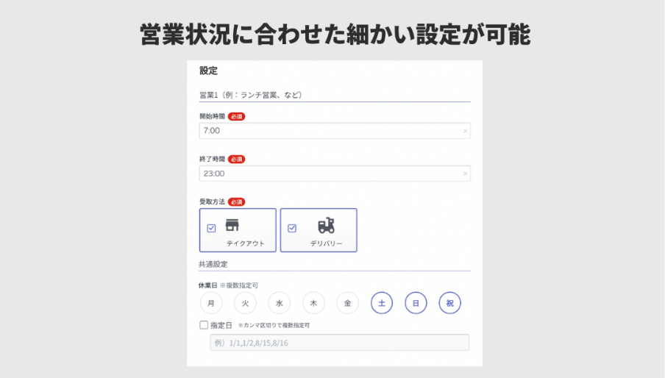
Task: Focus the 営業1 business name field
Action: (x=335, y=95)
